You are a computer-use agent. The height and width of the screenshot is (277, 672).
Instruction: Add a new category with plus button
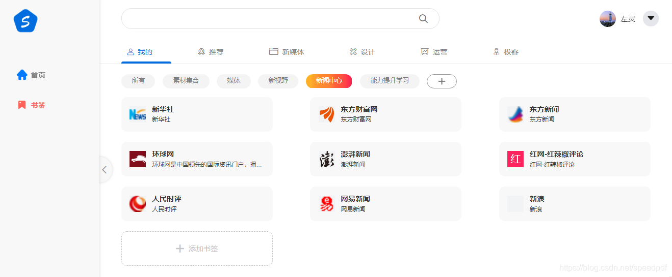(x=442, y=81)
